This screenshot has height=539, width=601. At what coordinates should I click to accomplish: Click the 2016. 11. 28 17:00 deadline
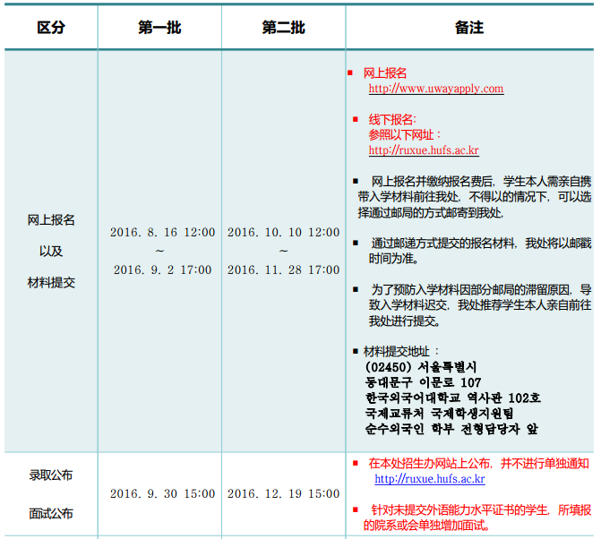[x=283, y=269]
